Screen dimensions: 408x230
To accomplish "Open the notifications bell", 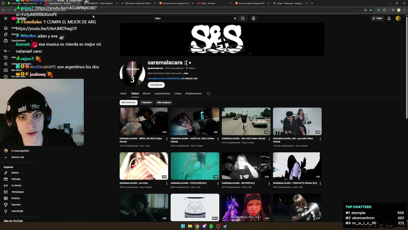I will [389, 19].
